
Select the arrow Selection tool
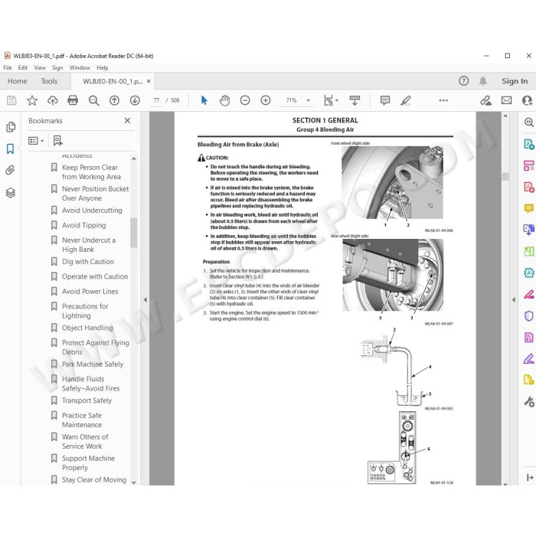click(204, 100)
